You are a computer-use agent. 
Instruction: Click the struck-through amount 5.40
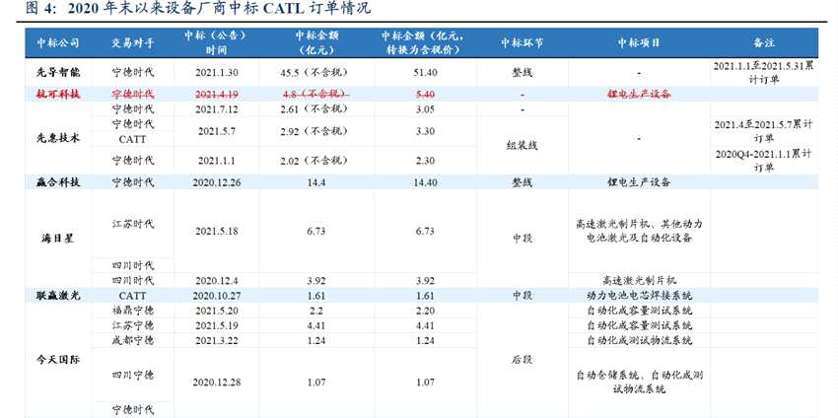(x=425, y=94)
